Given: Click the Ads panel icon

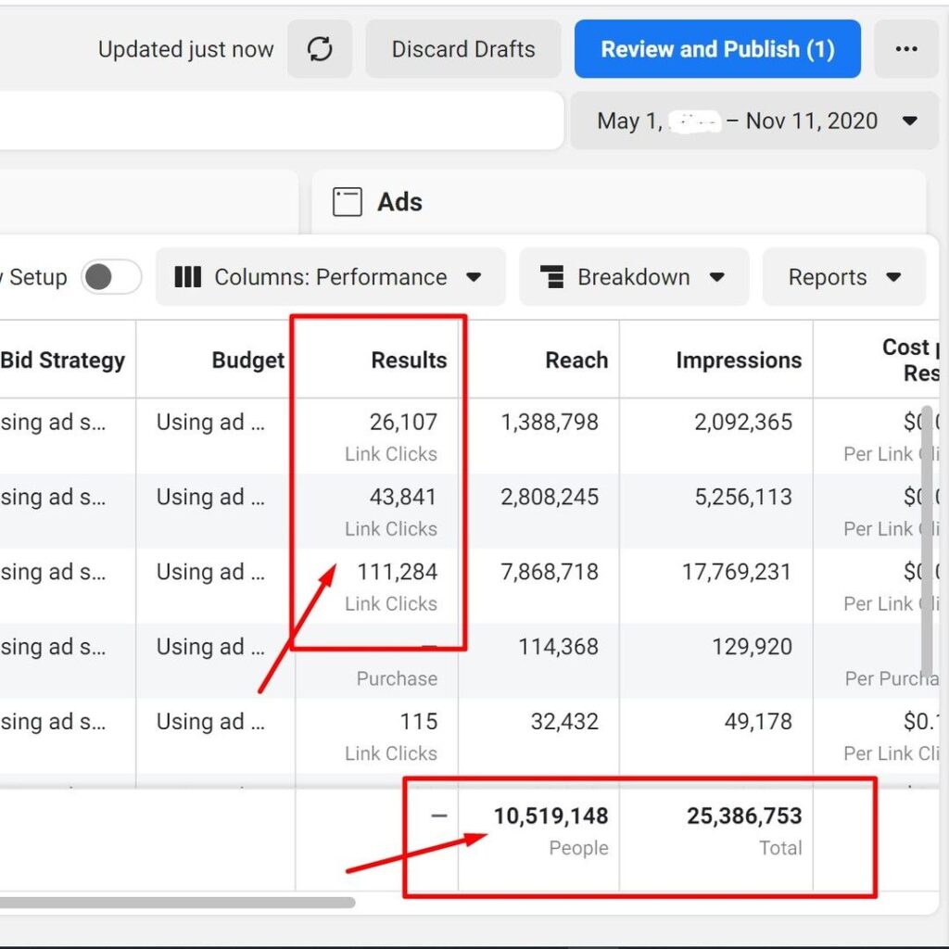Looking at the screenshot, I should [347, 202].
